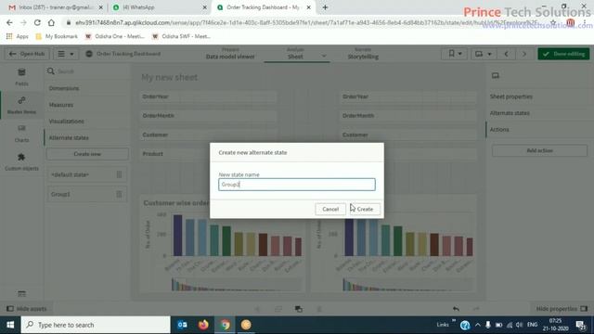Image resolution: width=594 pixels, height=334 pixels.
Task: Click taskbar search box
Action: pyautogui.click(x=96, y=325)
